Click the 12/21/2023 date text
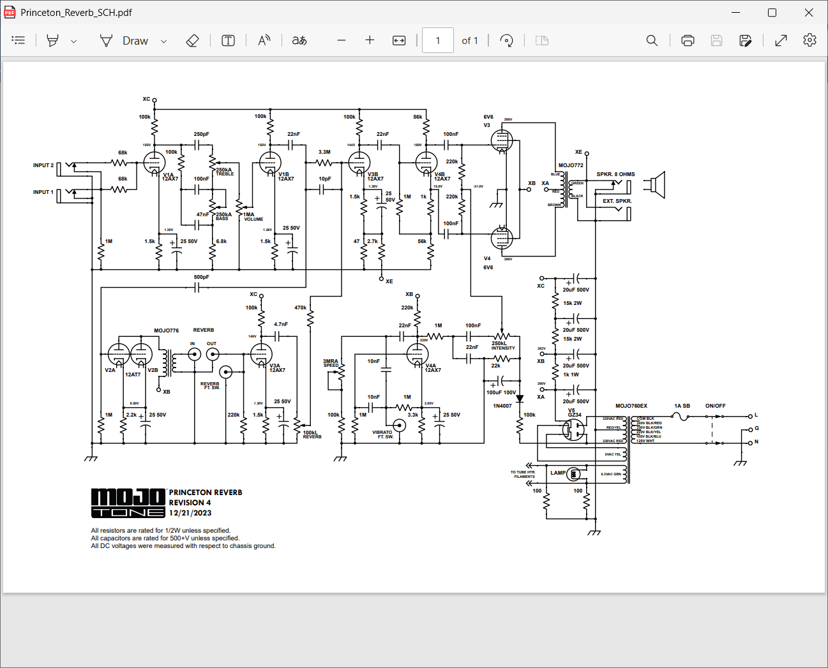Viewport: 828px width, 668px height. tap(190, 513)
